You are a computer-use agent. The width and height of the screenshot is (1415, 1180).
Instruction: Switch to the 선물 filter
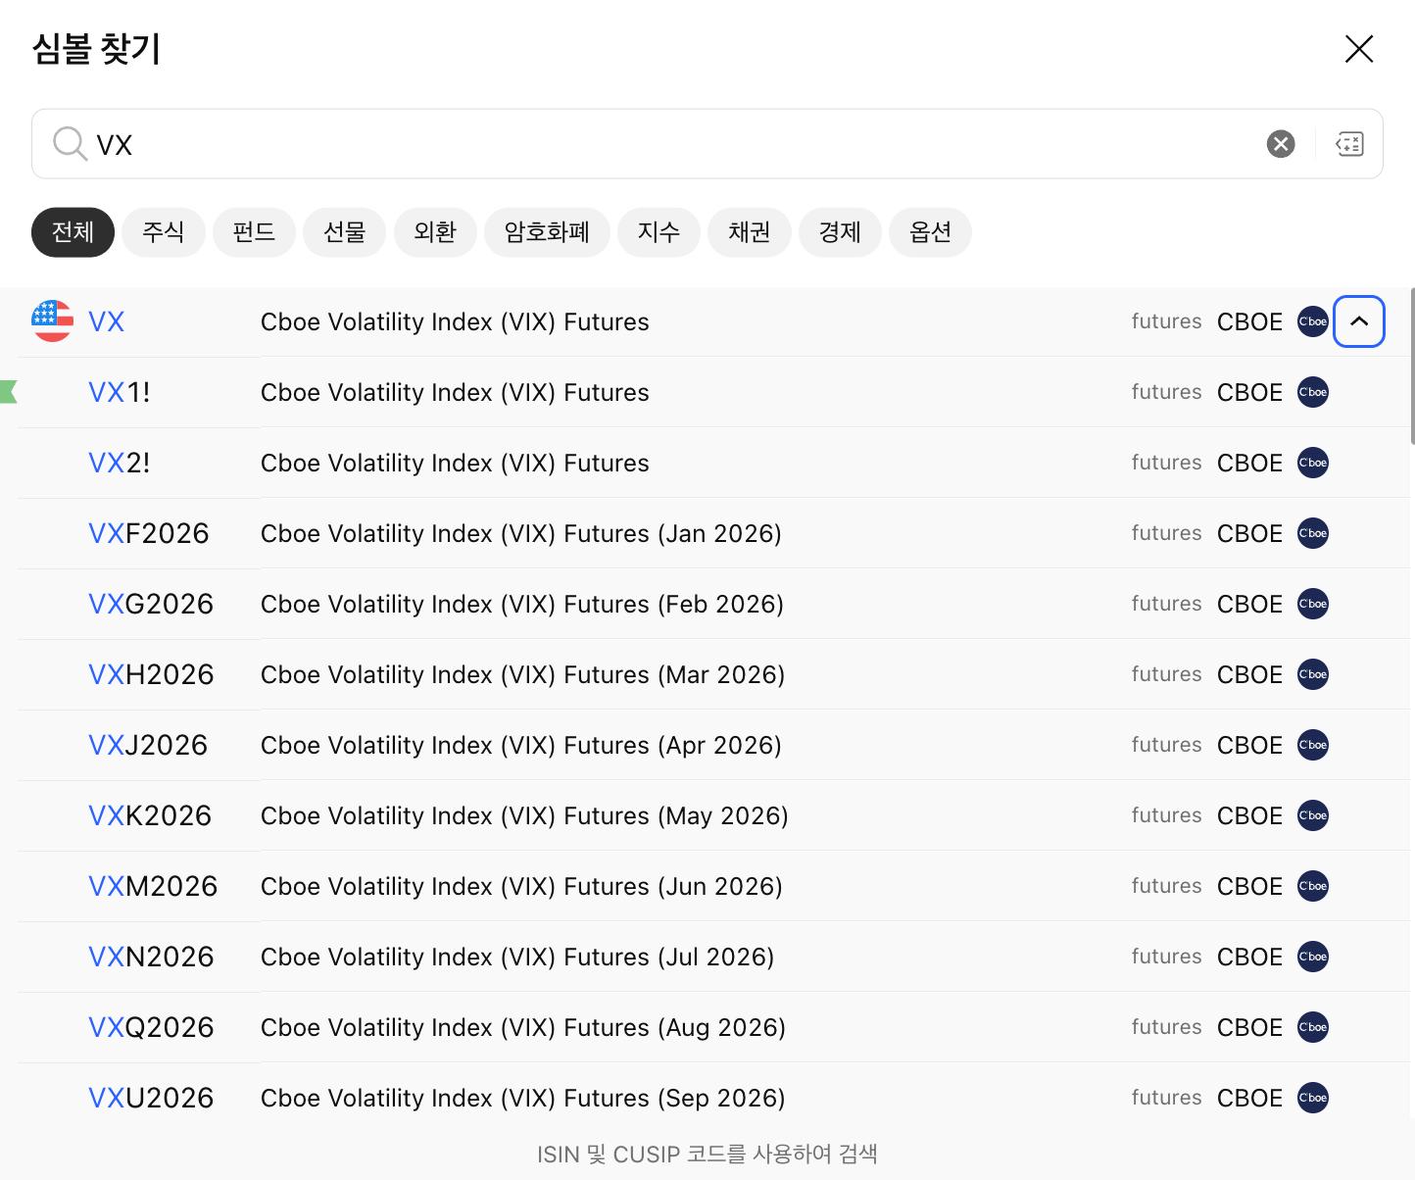coord(345,232)
